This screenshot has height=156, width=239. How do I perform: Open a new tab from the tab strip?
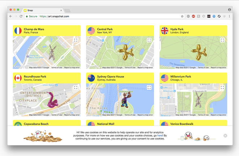pyautogui.click(x=67, y=10)
